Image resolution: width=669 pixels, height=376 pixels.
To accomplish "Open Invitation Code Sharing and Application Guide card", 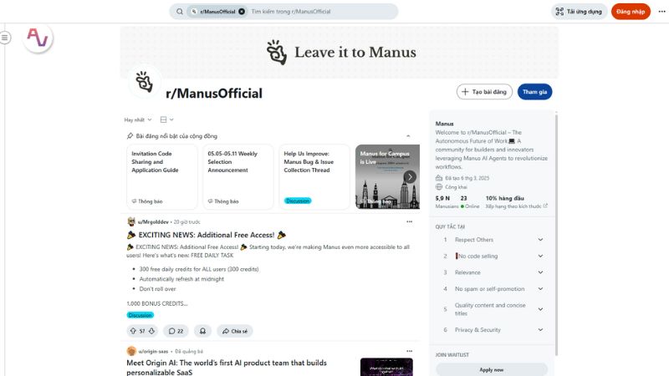I will [161, 176].
